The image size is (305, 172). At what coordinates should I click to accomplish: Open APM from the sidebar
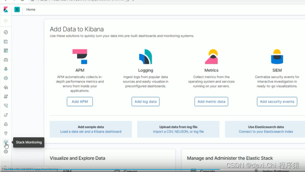(6, 106)
